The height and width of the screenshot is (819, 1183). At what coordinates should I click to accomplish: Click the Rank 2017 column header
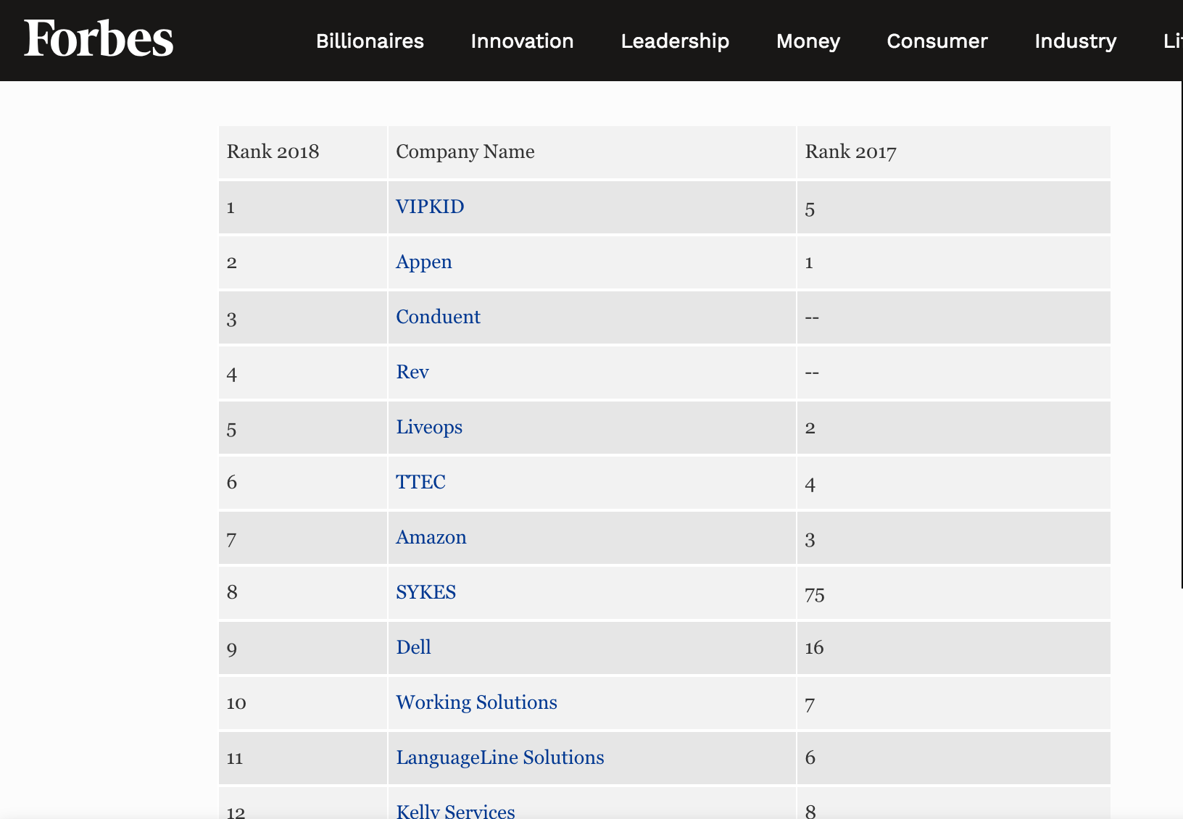(x=954, y=152)
